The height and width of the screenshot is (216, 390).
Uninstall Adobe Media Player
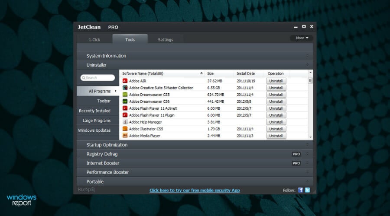coord(276,136)
